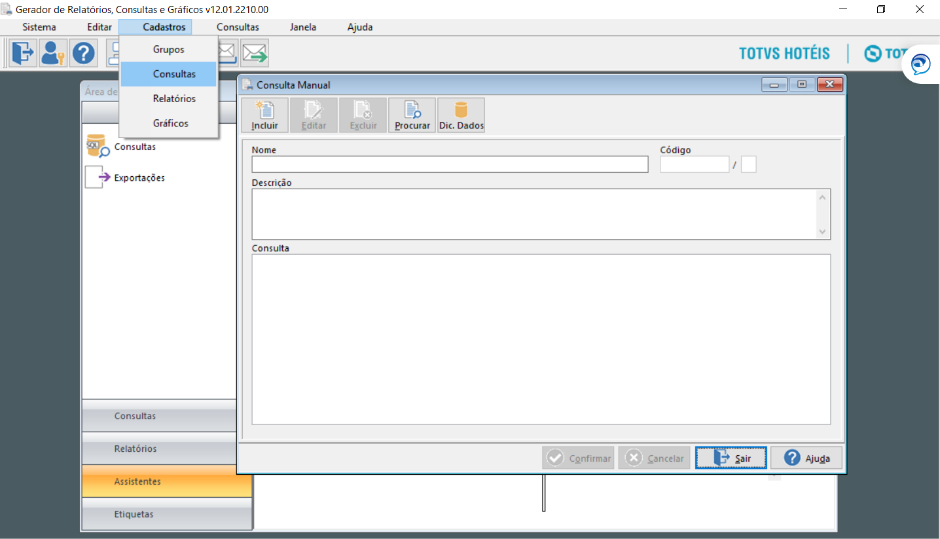Select the SQL Consultas assistant icon

[98, 146]
